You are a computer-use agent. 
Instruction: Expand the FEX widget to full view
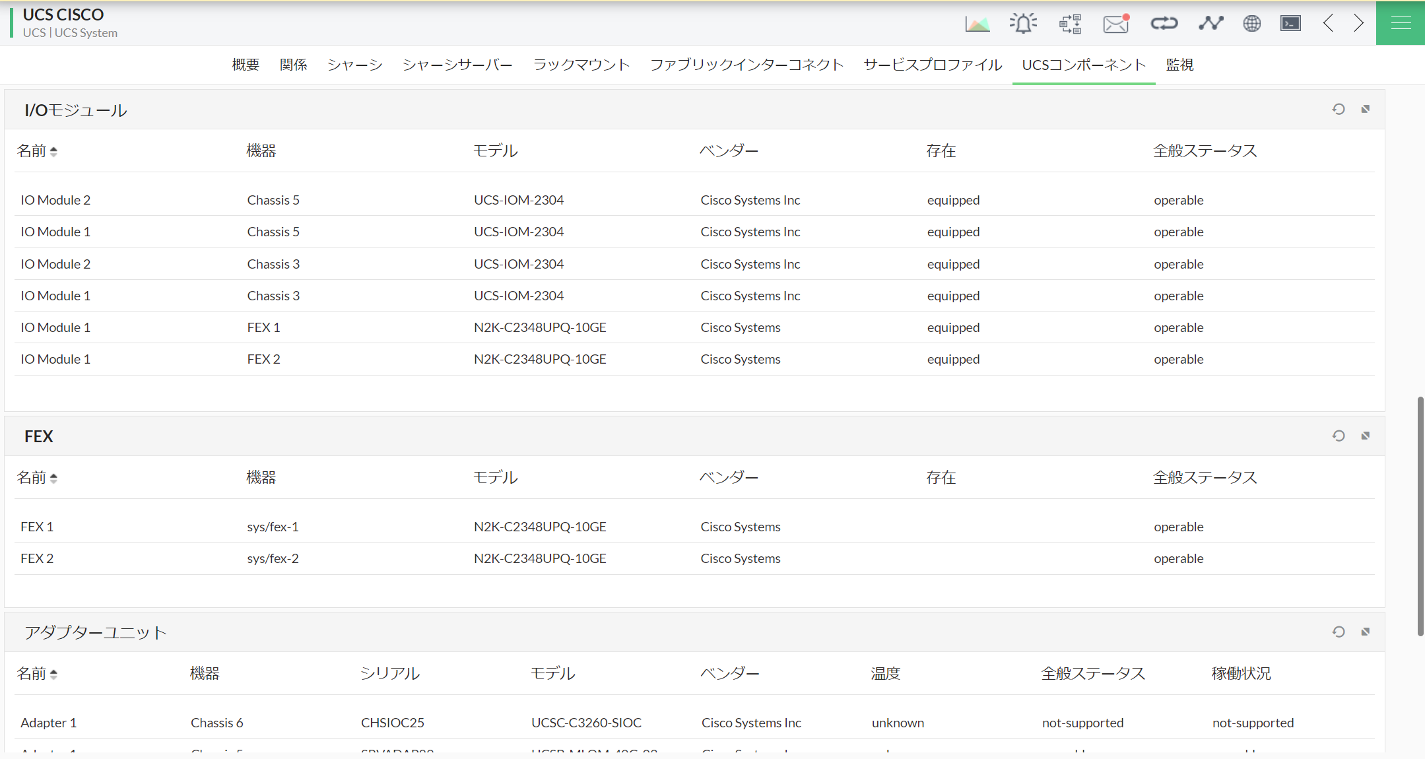[1365, 436]
